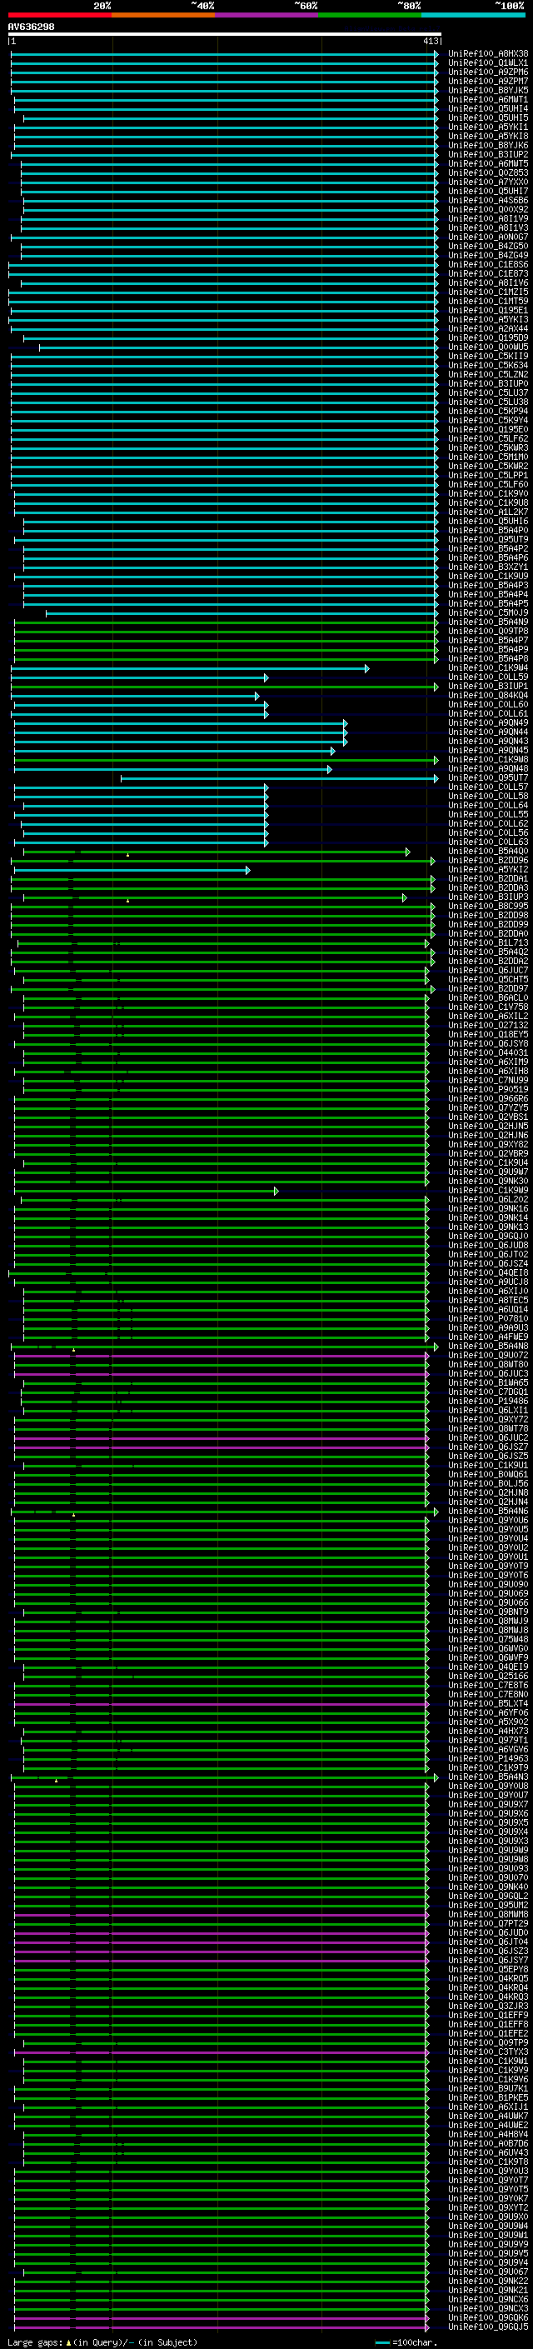Select the UniRef100_Q95UT7 label
This screenshot has width=533, height=2349.
click(487, 777)
